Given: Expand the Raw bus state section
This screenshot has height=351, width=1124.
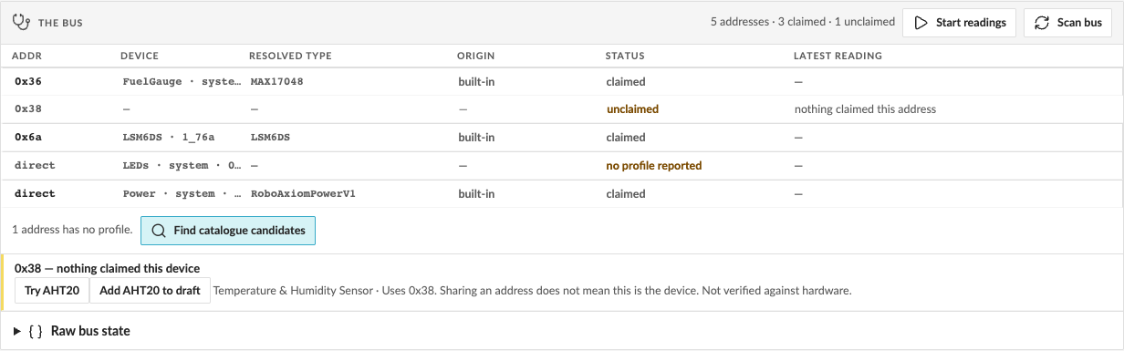Looking at the screenshot, I should tap(73, 331).
